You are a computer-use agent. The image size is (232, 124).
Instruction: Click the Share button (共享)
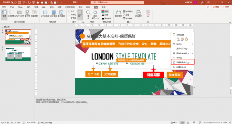[226, 7]
